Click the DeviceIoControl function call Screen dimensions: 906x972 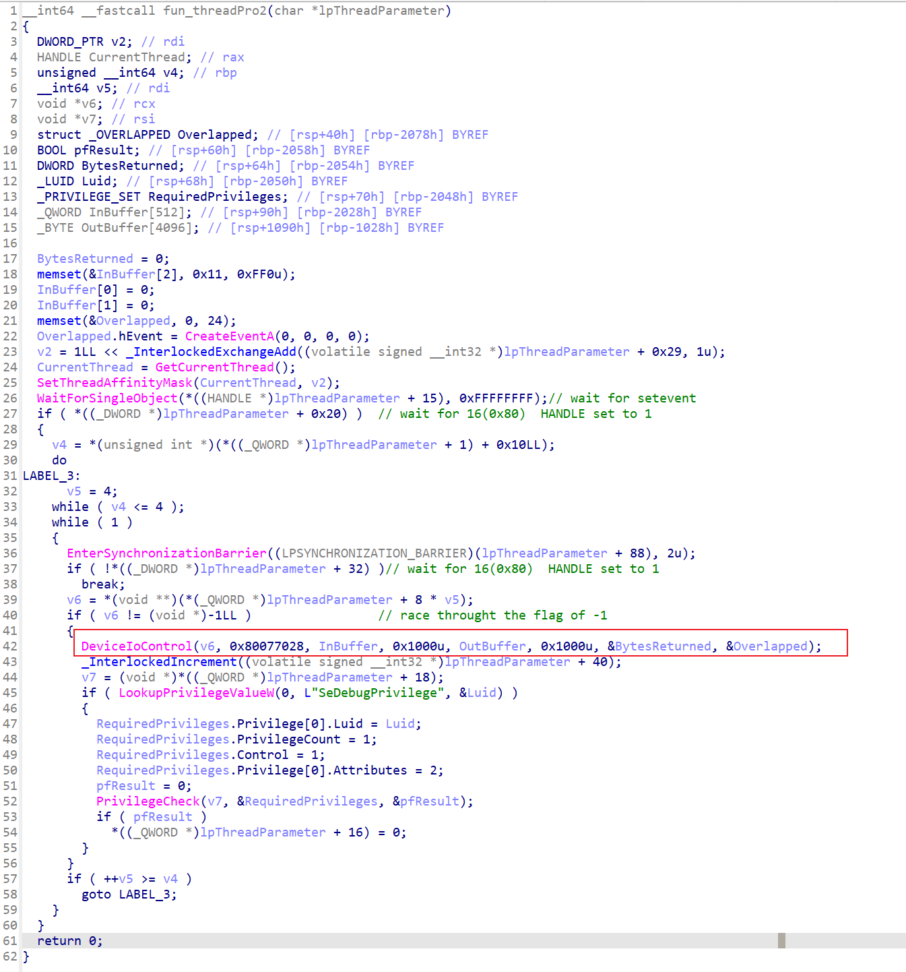pos(136,646)
